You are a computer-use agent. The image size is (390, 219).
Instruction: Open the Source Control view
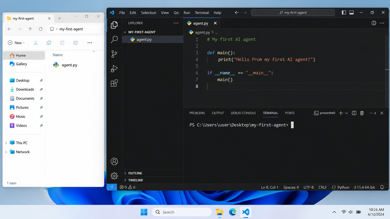(x=114, y=54)
